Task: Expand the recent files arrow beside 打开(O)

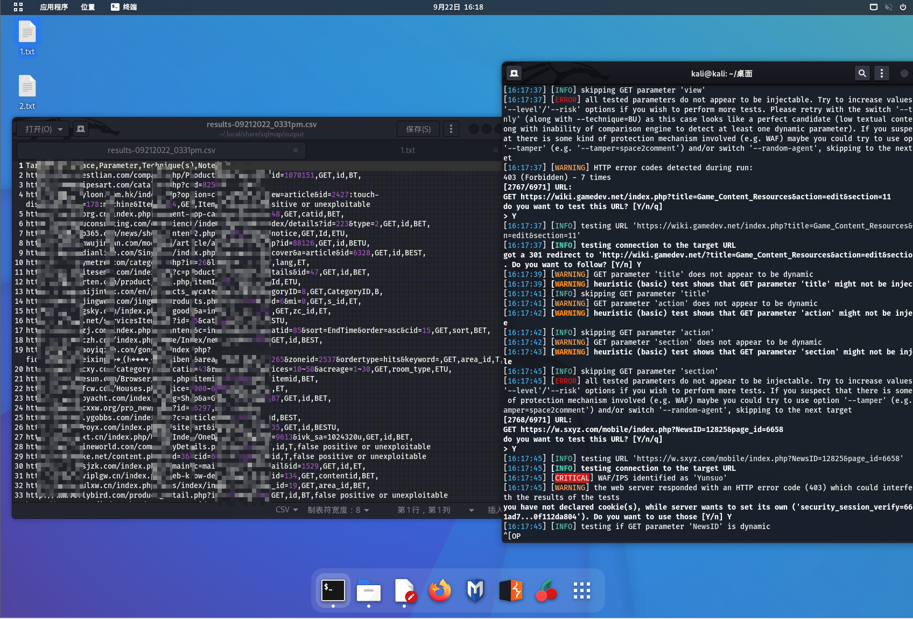Action: point(60,129)
